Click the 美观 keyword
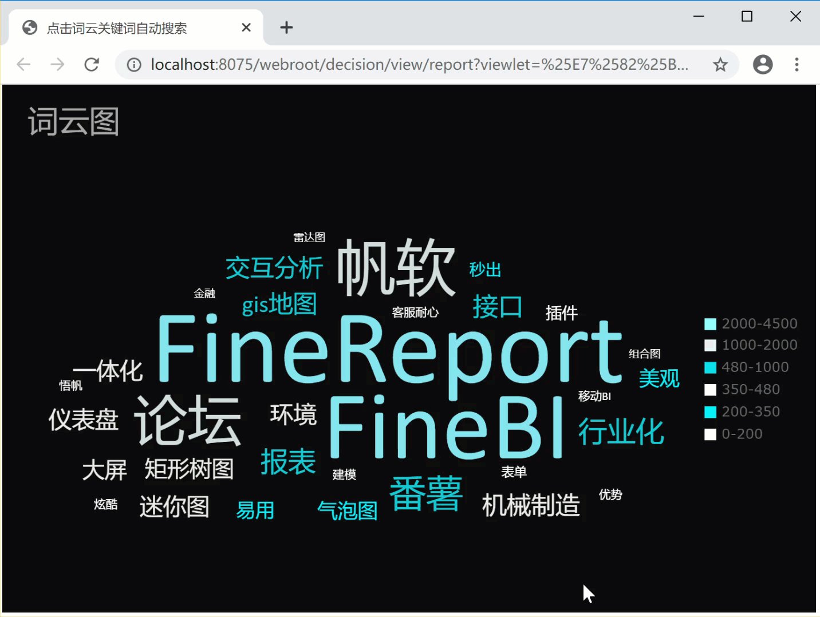The height and width of the screenshot is (617, 820). click(659, 378)
